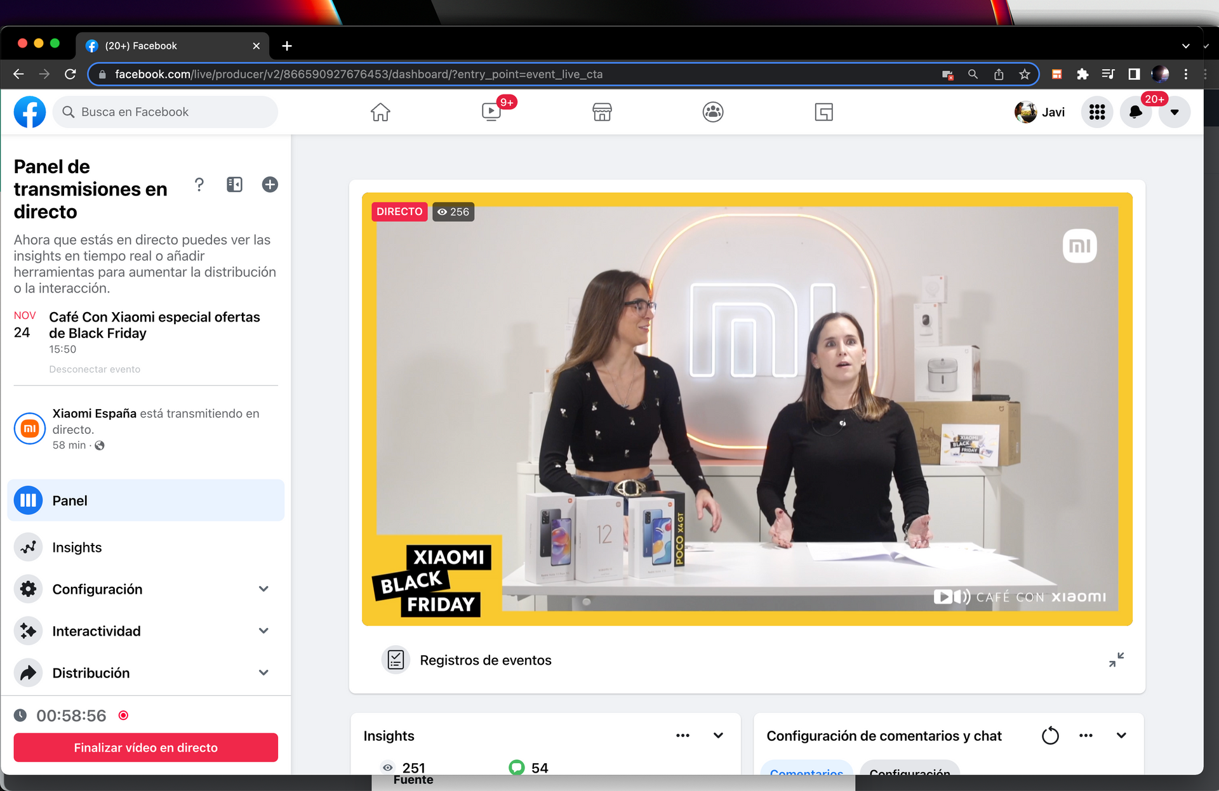Open the Groups icon in navbar
The height and width of the screenshot is (791, 1219).
click(713, 112)
